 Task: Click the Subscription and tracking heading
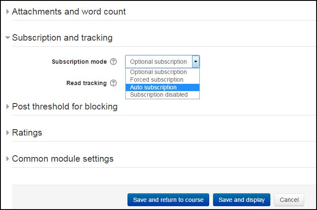(x=62, y=38)
